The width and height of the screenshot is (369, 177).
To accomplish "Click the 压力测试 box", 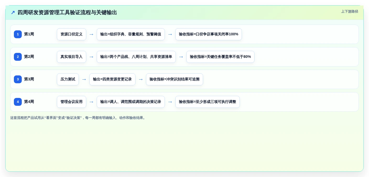I will point(68,79).
